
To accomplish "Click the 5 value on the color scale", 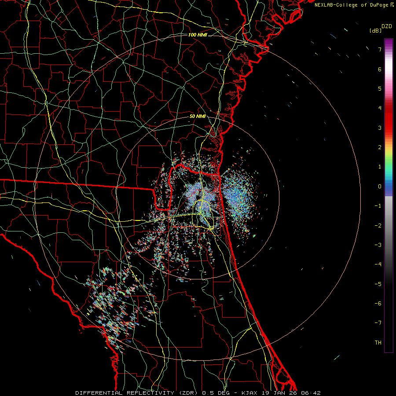I will pos(380,89).
